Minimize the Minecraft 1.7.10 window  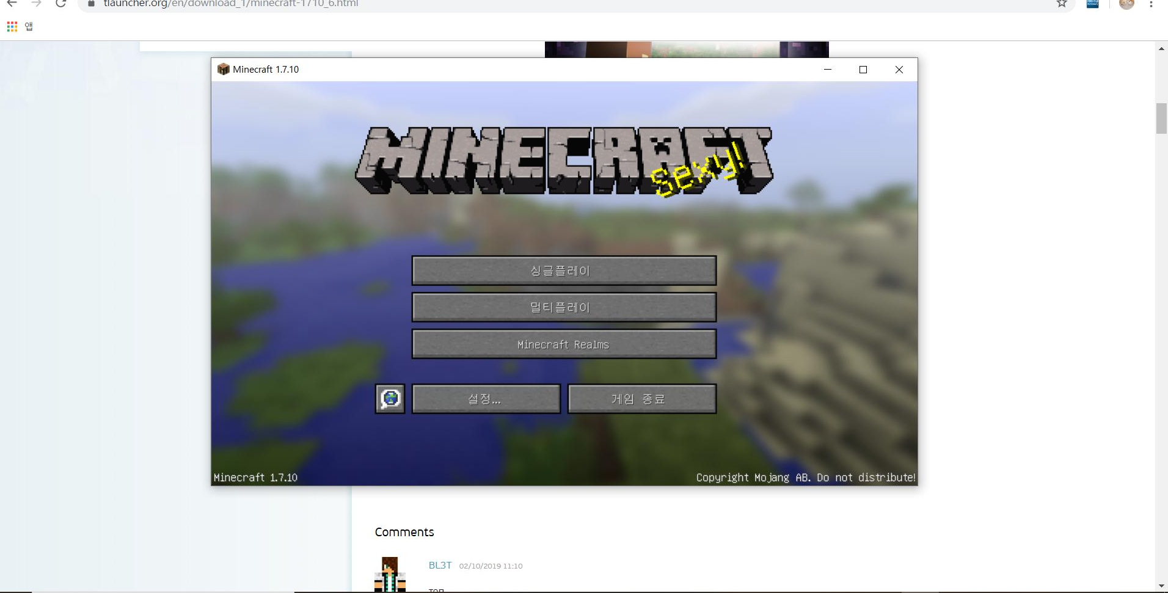pos(828,70)
